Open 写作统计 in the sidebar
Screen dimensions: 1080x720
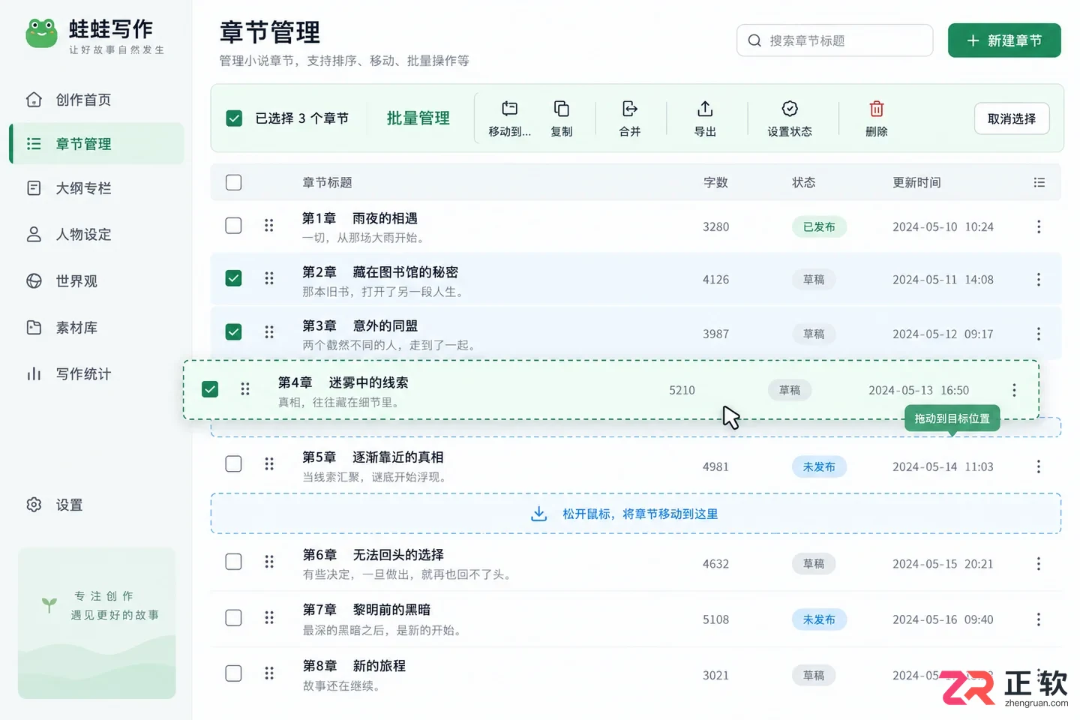coord(97,374)
